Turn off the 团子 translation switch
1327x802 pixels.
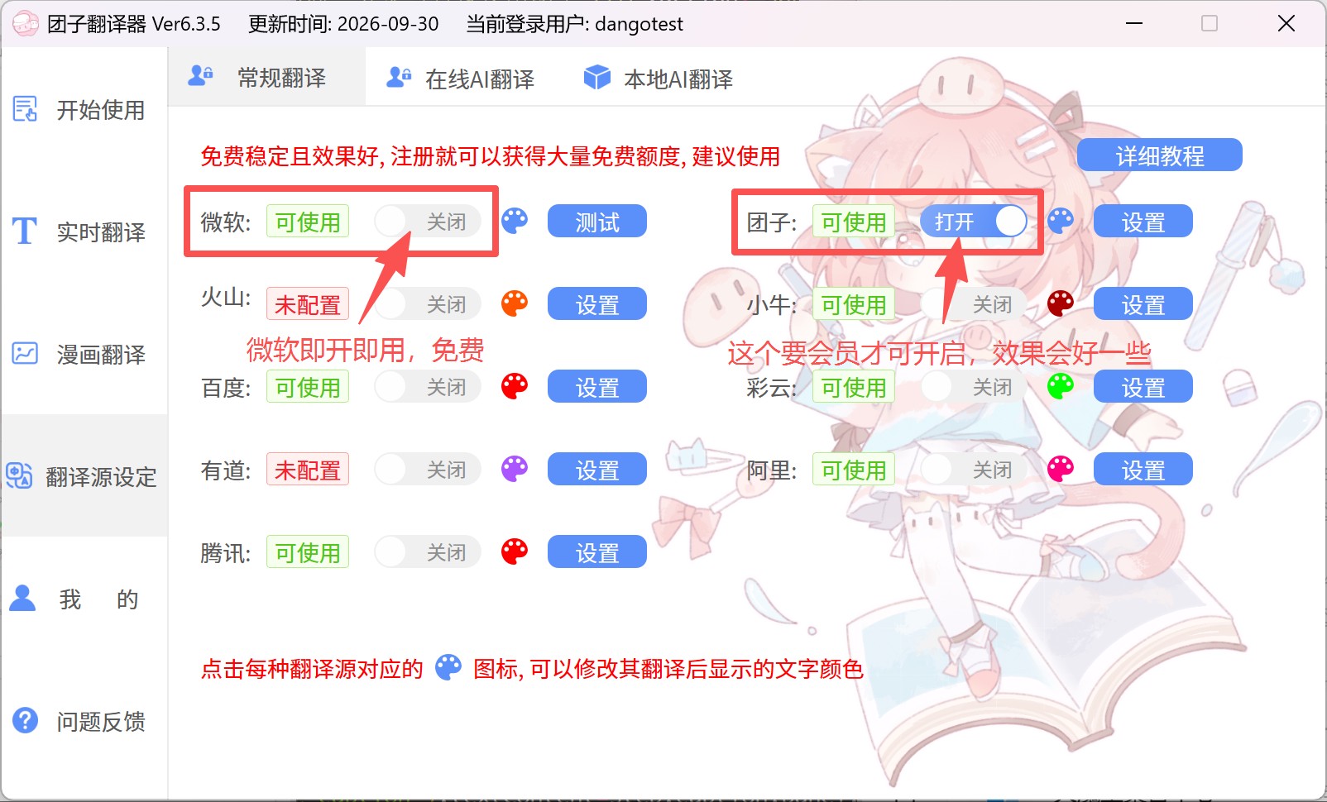[x=974, y=222]
